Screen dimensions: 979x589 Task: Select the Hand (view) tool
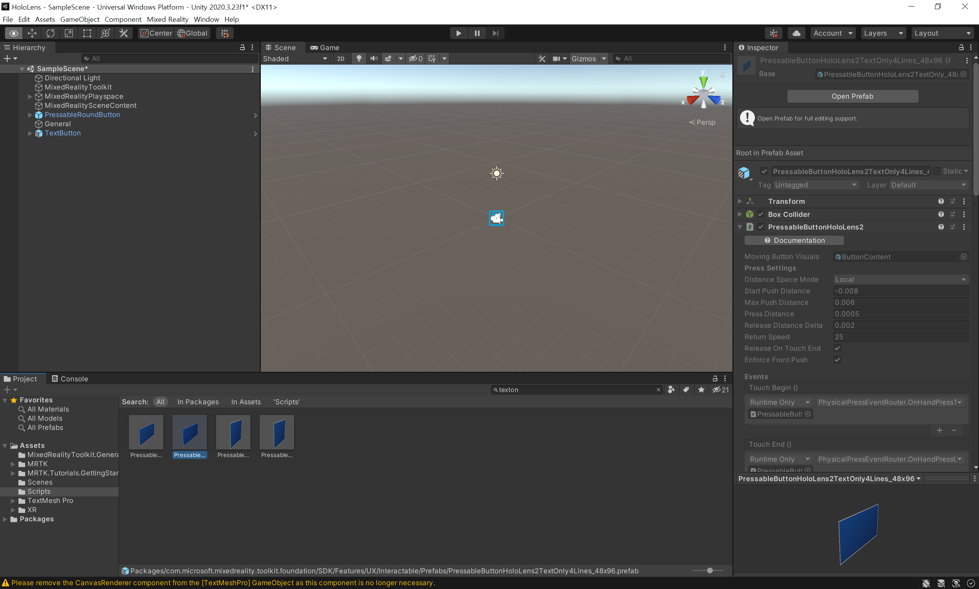coord(13,33)
